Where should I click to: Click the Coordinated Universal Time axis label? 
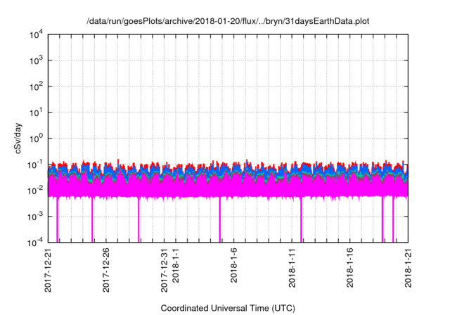click(228, 308)
